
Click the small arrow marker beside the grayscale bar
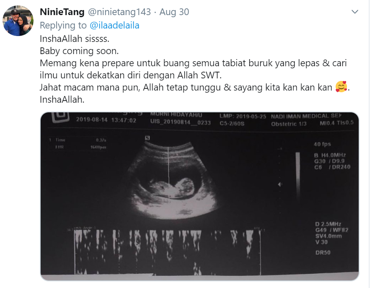(x=280, y=184)
